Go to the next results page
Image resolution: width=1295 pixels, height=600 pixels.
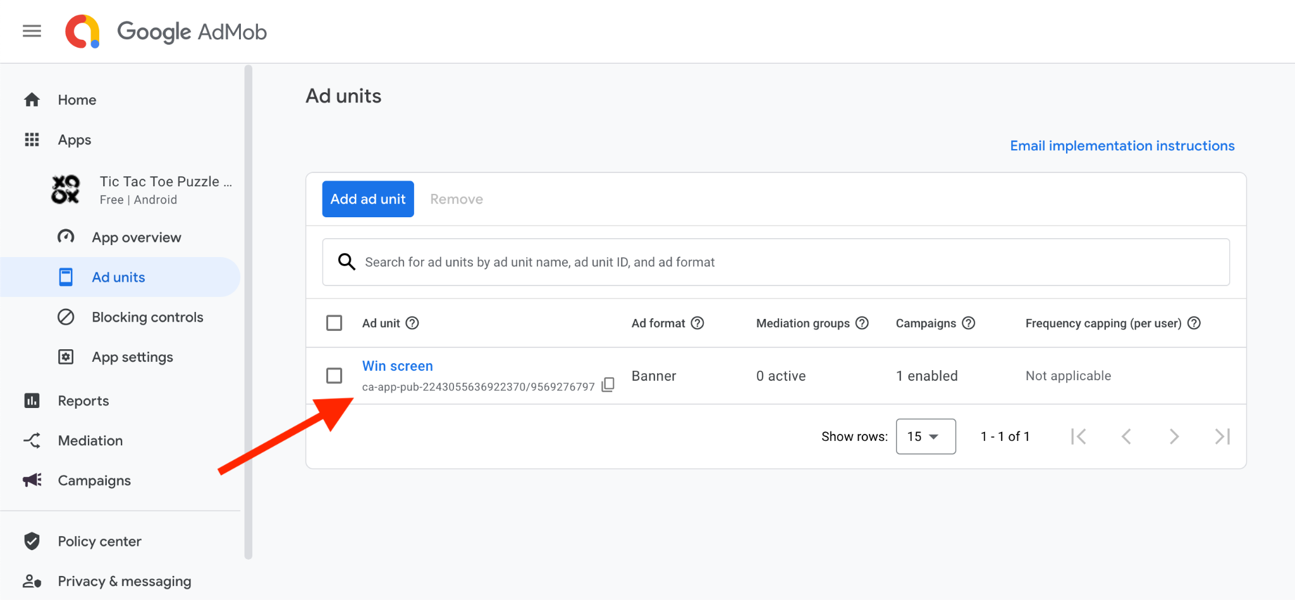point(1174,436)
